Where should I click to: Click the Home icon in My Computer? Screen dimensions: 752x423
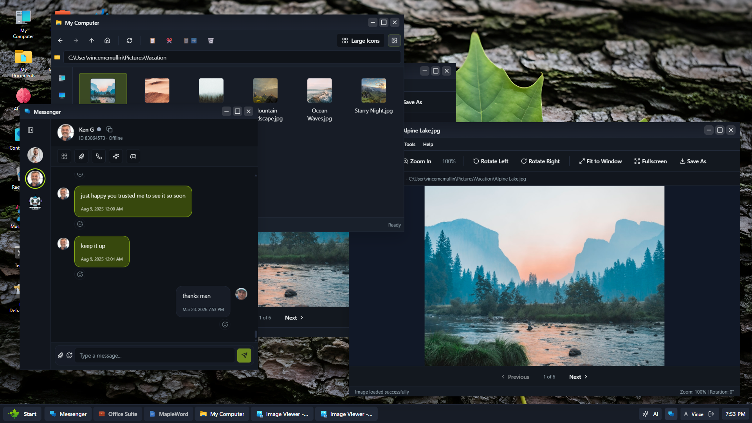107,41
